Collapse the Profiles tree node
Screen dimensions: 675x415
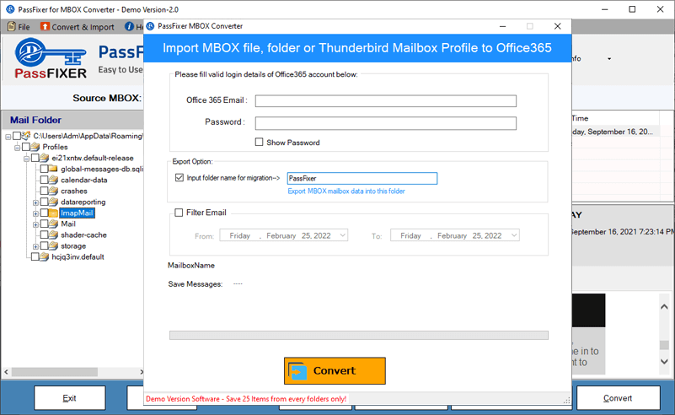pyautogui.click(x=17, y=148)
